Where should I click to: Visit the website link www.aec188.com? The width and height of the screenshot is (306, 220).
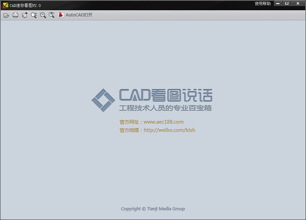(163, 122)
